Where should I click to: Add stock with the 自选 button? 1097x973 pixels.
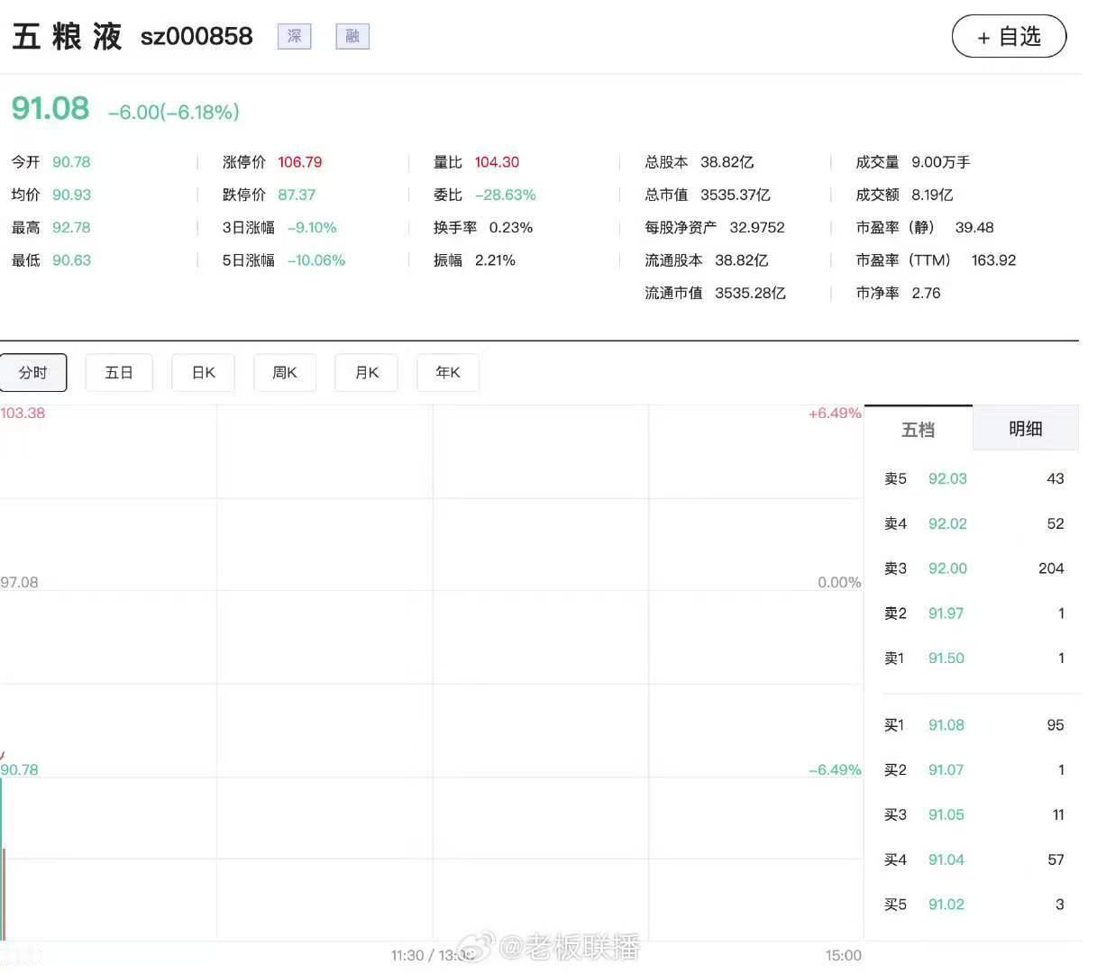pyautogui.click(x=1009, y=36)
